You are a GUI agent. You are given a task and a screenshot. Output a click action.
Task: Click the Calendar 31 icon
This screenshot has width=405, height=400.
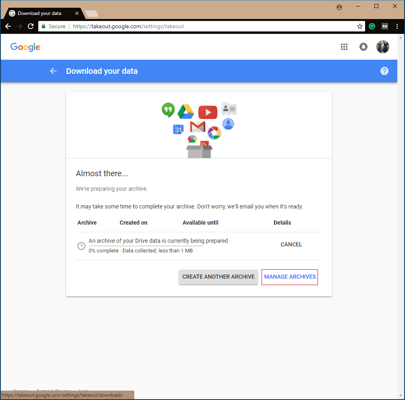(x=178, y=129)
